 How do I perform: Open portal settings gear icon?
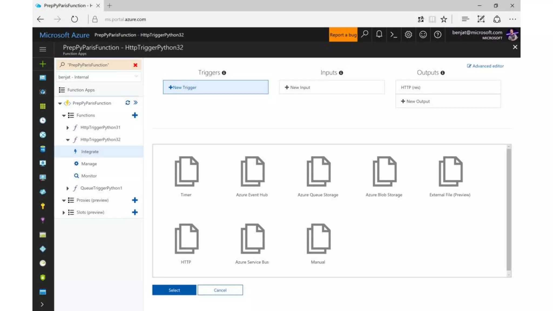(x=408, y=35)
